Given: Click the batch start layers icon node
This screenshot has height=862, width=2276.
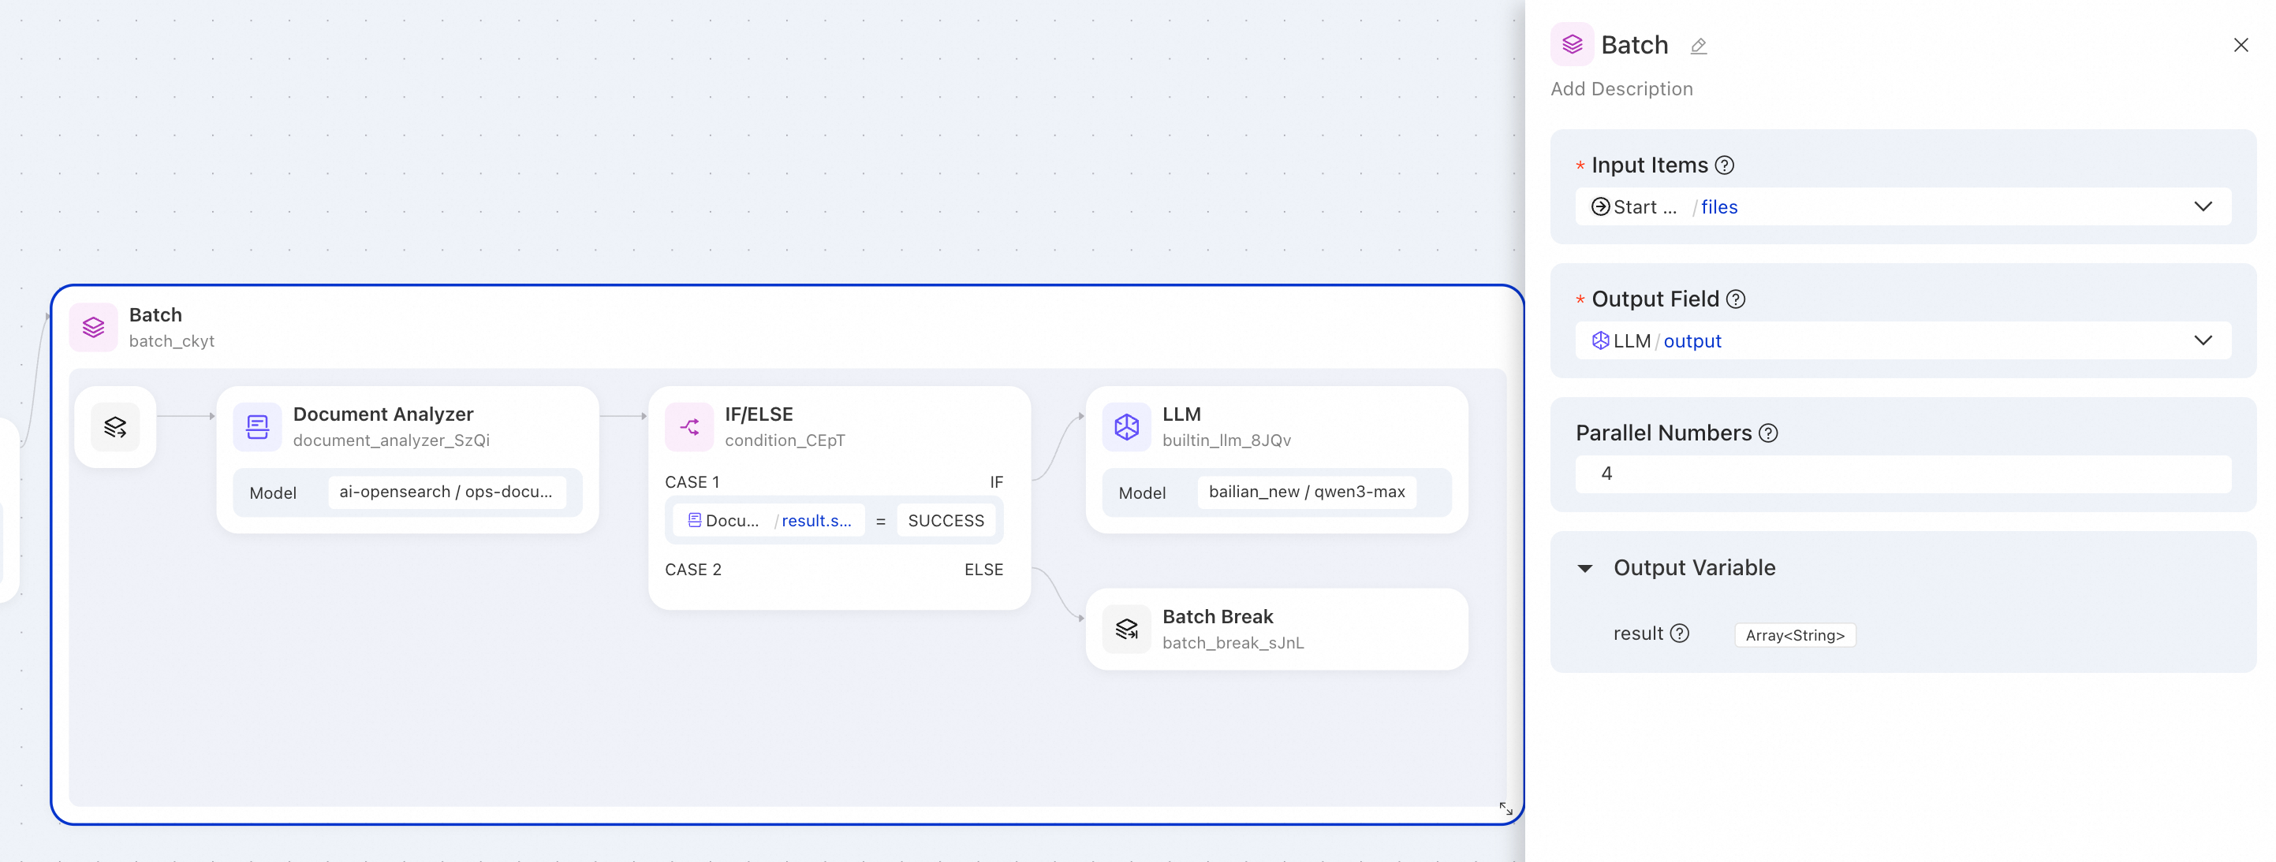Looking at the screenshot, I should click(x=115, y=428).
